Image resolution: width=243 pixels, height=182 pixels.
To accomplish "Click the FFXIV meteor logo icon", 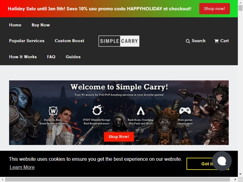I will tap(97, 110).
